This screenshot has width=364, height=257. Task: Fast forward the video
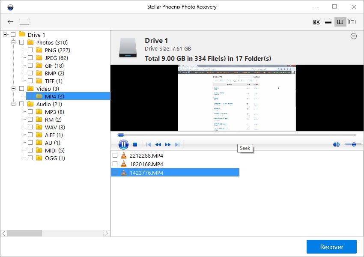coord(168,144)
